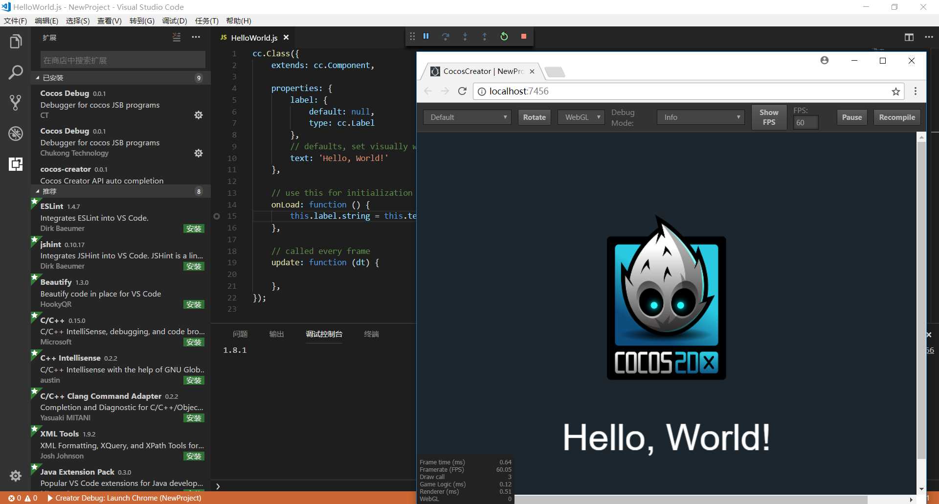Install the XML Tools extension
This screenshot has height=504, width=939.
pyautogui.click(x=194, y=456)
